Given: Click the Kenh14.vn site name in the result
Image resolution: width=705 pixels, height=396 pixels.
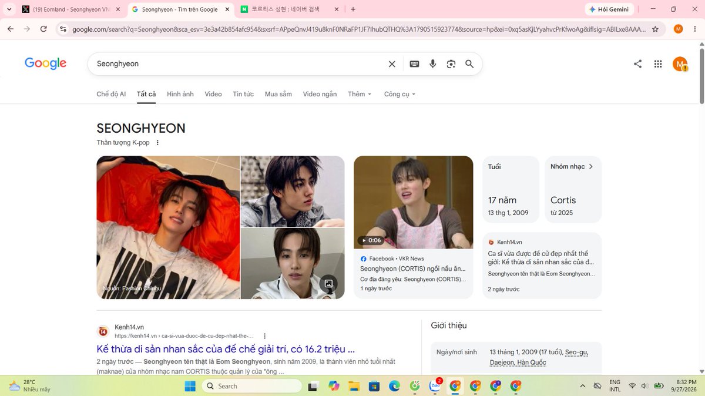Looking at the screenshot, I should pos(129,327).
